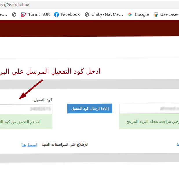Image resolution: width=179 pixels, height=179 pixels.
Task: Click the 'كود التفعيل' field label
Action: 43,100
